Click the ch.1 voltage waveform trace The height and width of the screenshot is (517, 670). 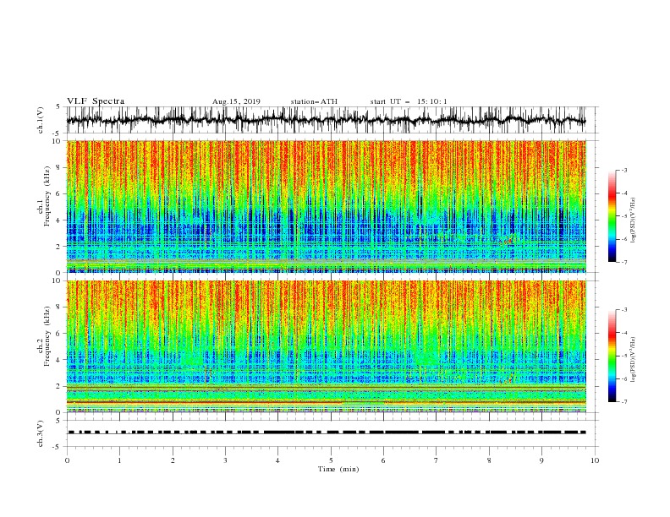326,120
